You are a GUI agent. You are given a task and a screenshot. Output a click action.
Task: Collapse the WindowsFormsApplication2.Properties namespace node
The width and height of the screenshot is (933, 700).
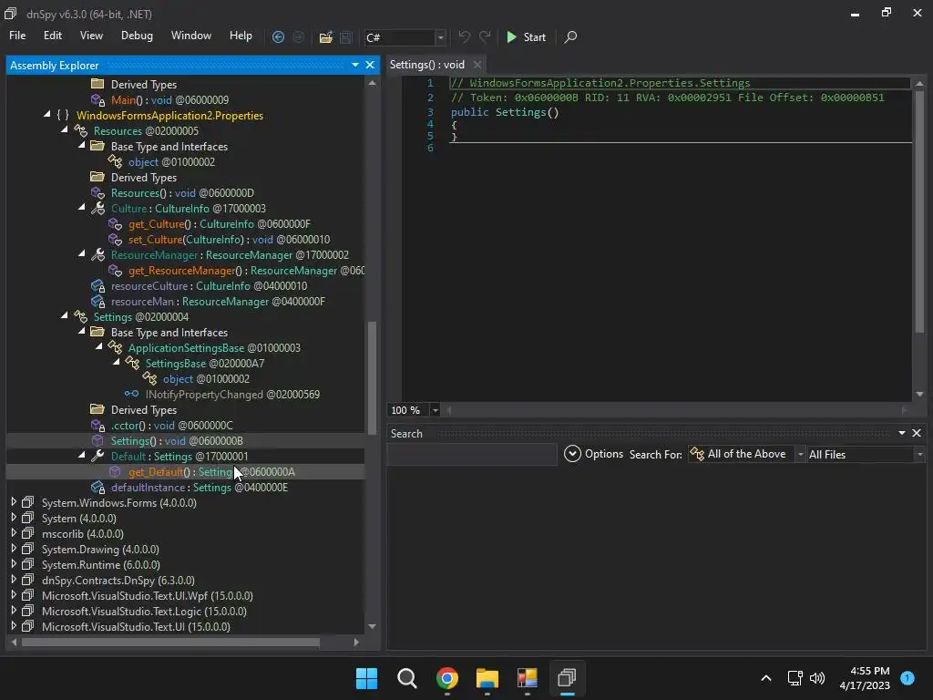[46, 114]
